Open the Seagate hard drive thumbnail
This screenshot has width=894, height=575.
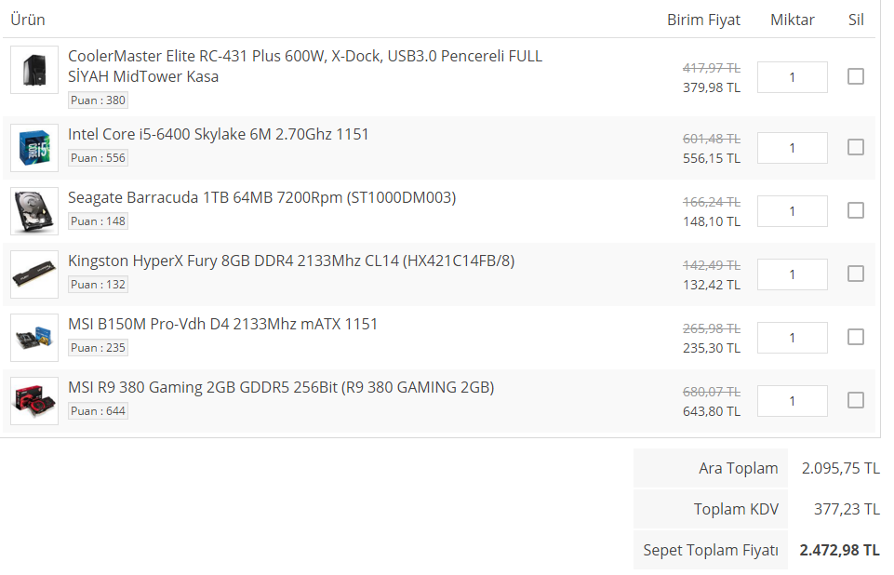coord(34,211)
